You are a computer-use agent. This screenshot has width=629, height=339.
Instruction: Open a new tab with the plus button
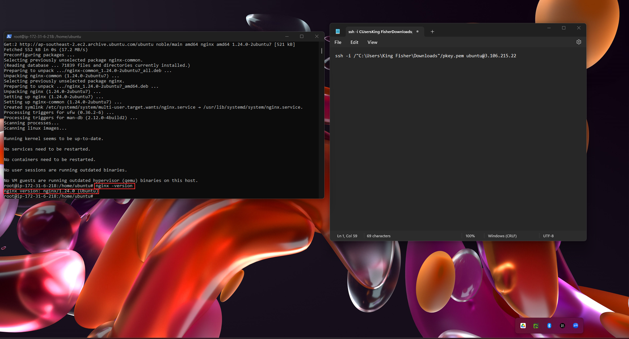[432, 31]
